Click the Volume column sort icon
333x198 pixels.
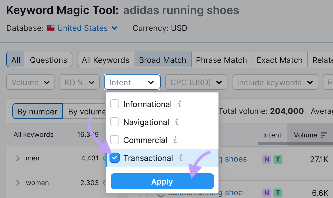(x=324, y=135)
